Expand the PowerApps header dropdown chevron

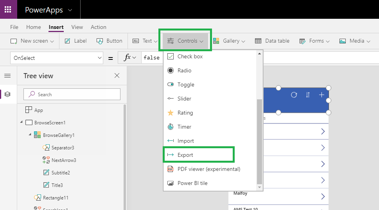click(70, 10)
